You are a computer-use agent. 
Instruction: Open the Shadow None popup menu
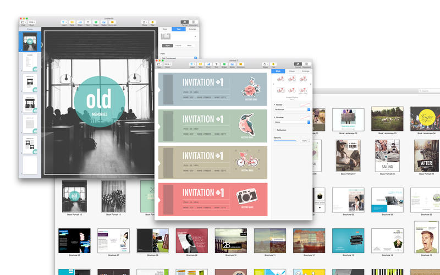click(292, 122)
